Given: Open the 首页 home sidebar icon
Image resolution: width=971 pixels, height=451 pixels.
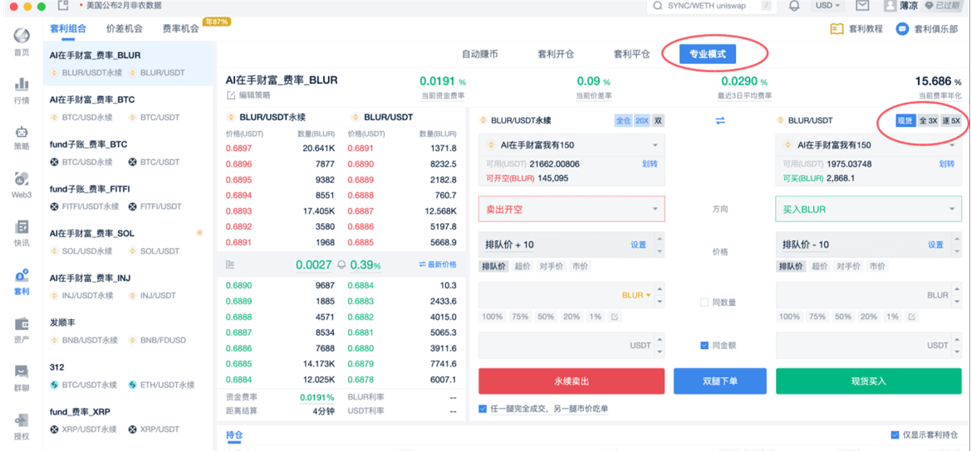Looking at the screenshot, I should coord(22,36).
